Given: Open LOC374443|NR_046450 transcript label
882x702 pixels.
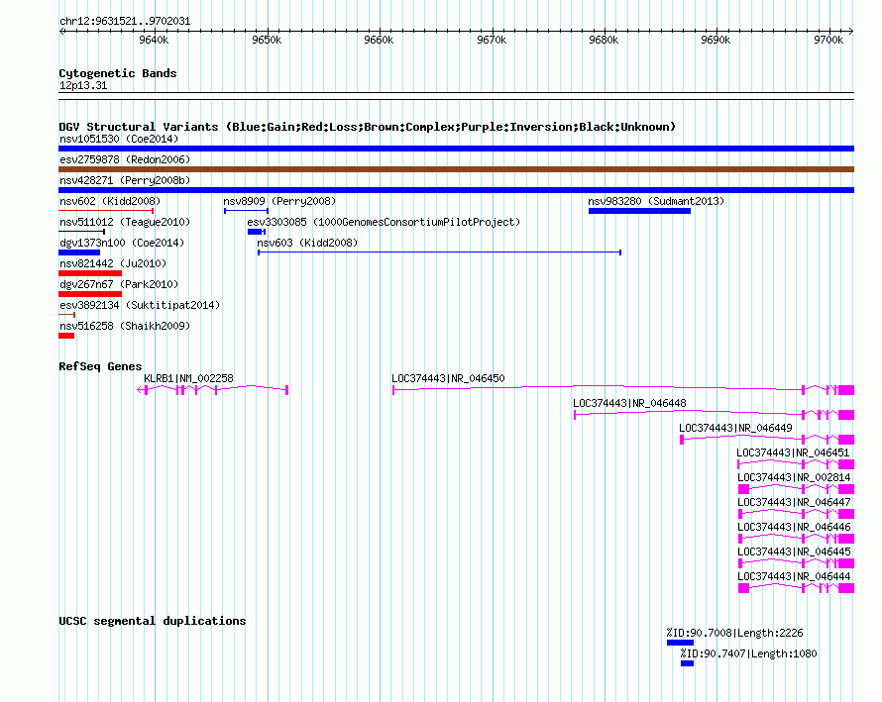Looking at the screenshot, I should tap(448, 378).
